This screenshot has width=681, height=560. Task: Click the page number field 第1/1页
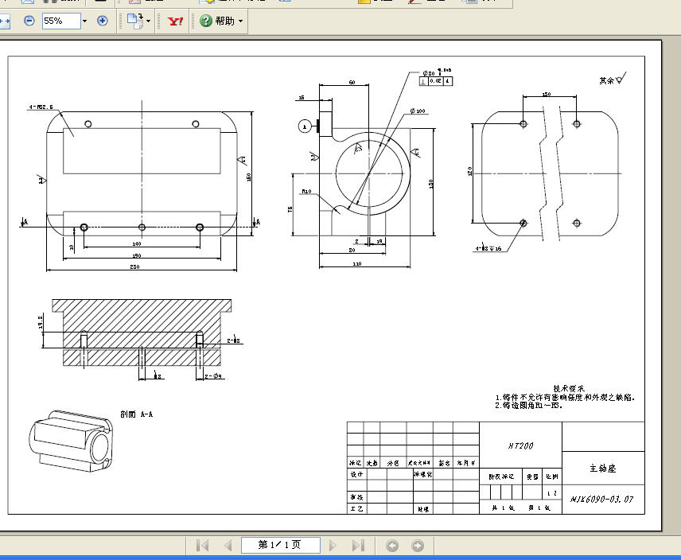tap(281, 545)
